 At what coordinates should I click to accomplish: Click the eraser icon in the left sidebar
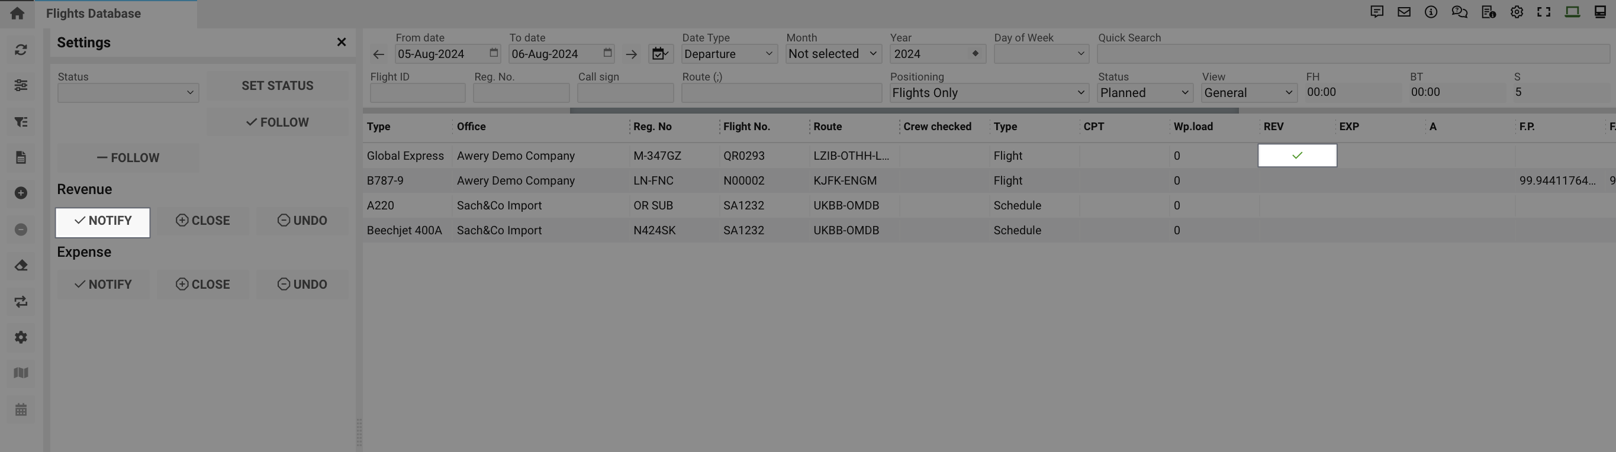tap(21, 265)
